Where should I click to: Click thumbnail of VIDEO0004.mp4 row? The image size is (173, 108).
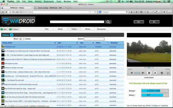[x=3, y=47]
